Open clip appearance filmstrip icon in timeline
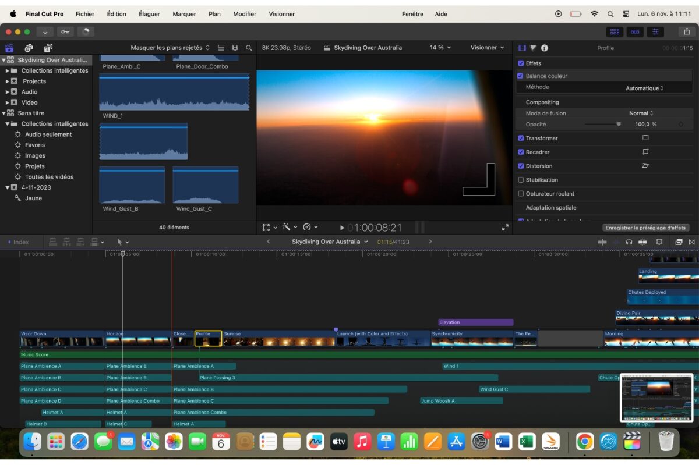Image resolution: width=699 pixels, height=465 pixels. click(x=659, y=242)
